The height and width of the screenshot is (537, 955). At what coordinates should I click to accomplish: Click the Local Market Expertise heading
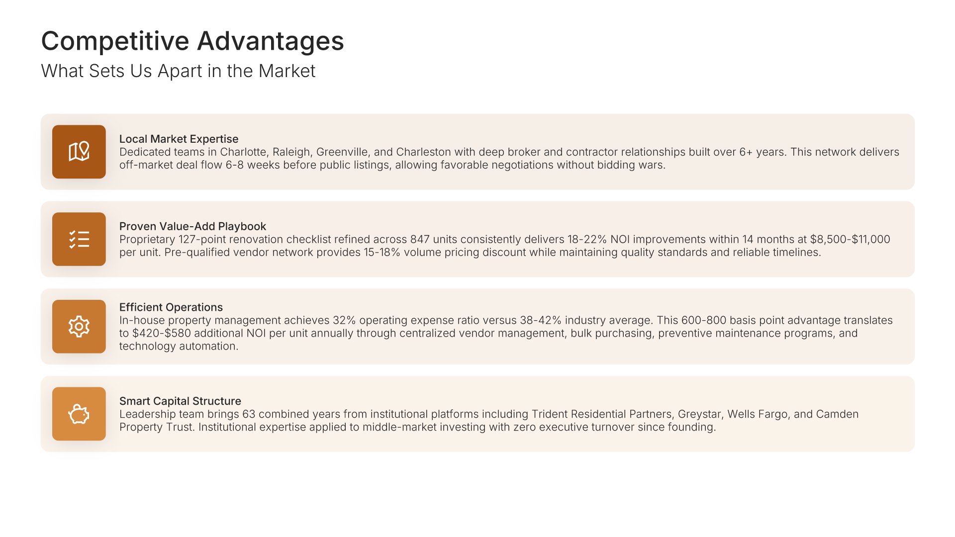[x=179, y=139]
